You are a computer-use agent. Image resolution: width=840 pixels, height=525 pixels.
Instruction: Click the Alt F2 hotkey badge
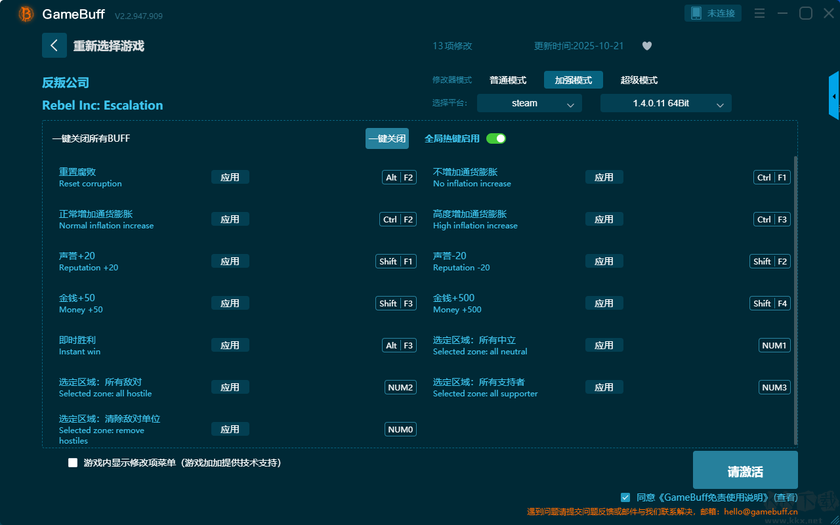(399, 177)
